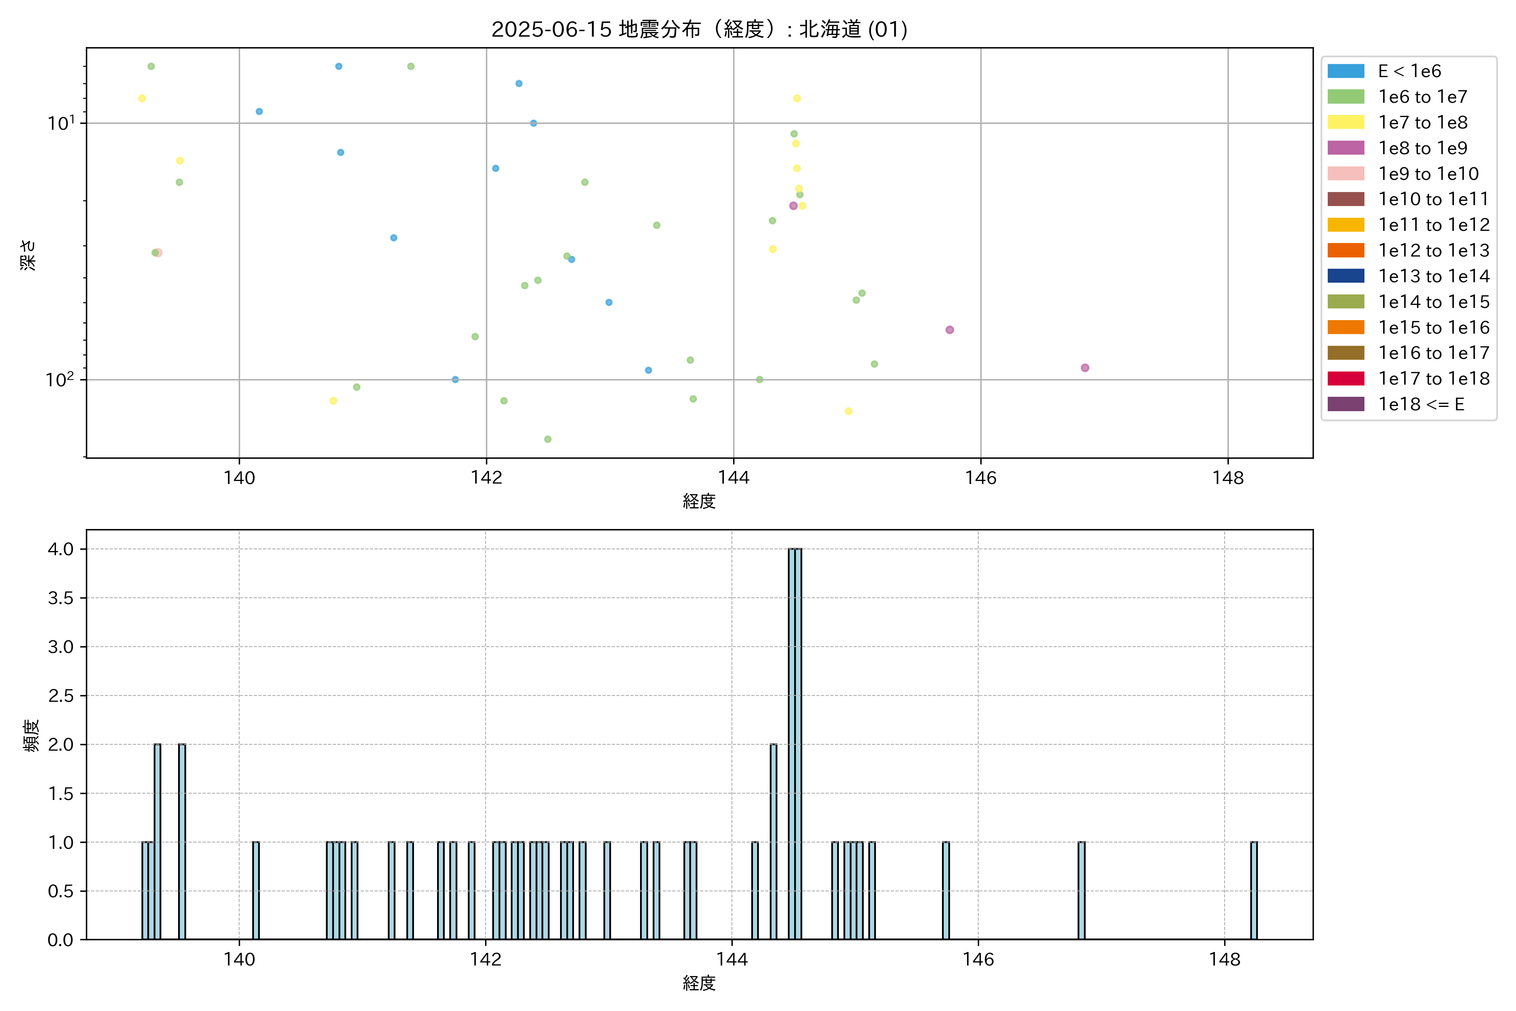Click the 頻度 y-axis label of histogram

[x=31, y=735]
